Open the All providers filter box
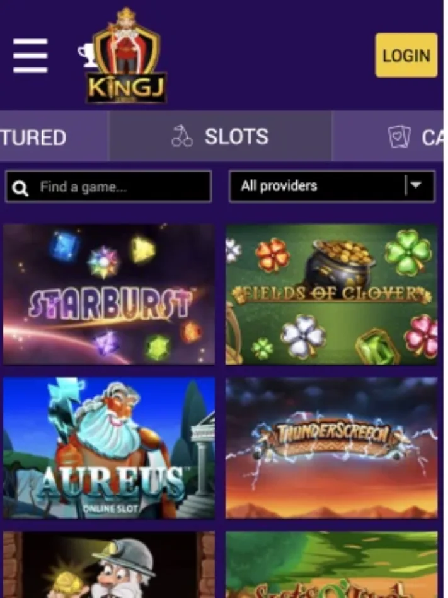448x598 pixels. (332, 186)
